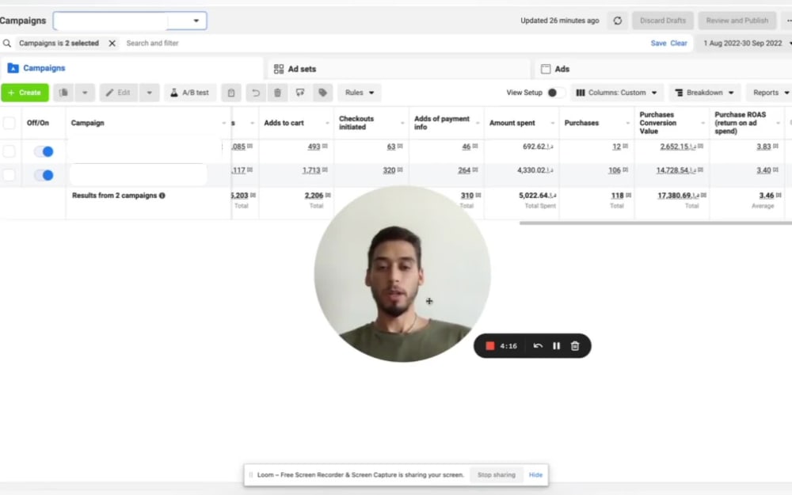Click Stop sharing in Loom bar
792x495 pixels.
pos(496,474)
